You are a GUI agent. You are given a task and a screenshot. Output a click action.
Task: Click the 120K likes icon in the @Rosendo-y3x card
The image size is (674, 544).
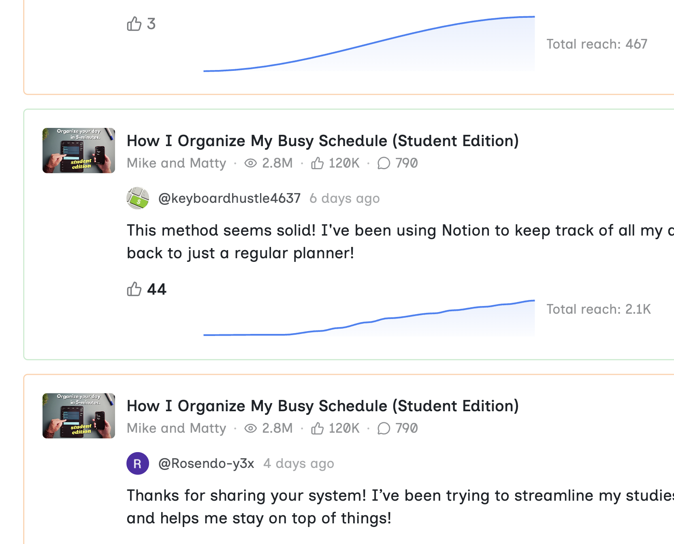pyautogui.click(x=317, y=428)
